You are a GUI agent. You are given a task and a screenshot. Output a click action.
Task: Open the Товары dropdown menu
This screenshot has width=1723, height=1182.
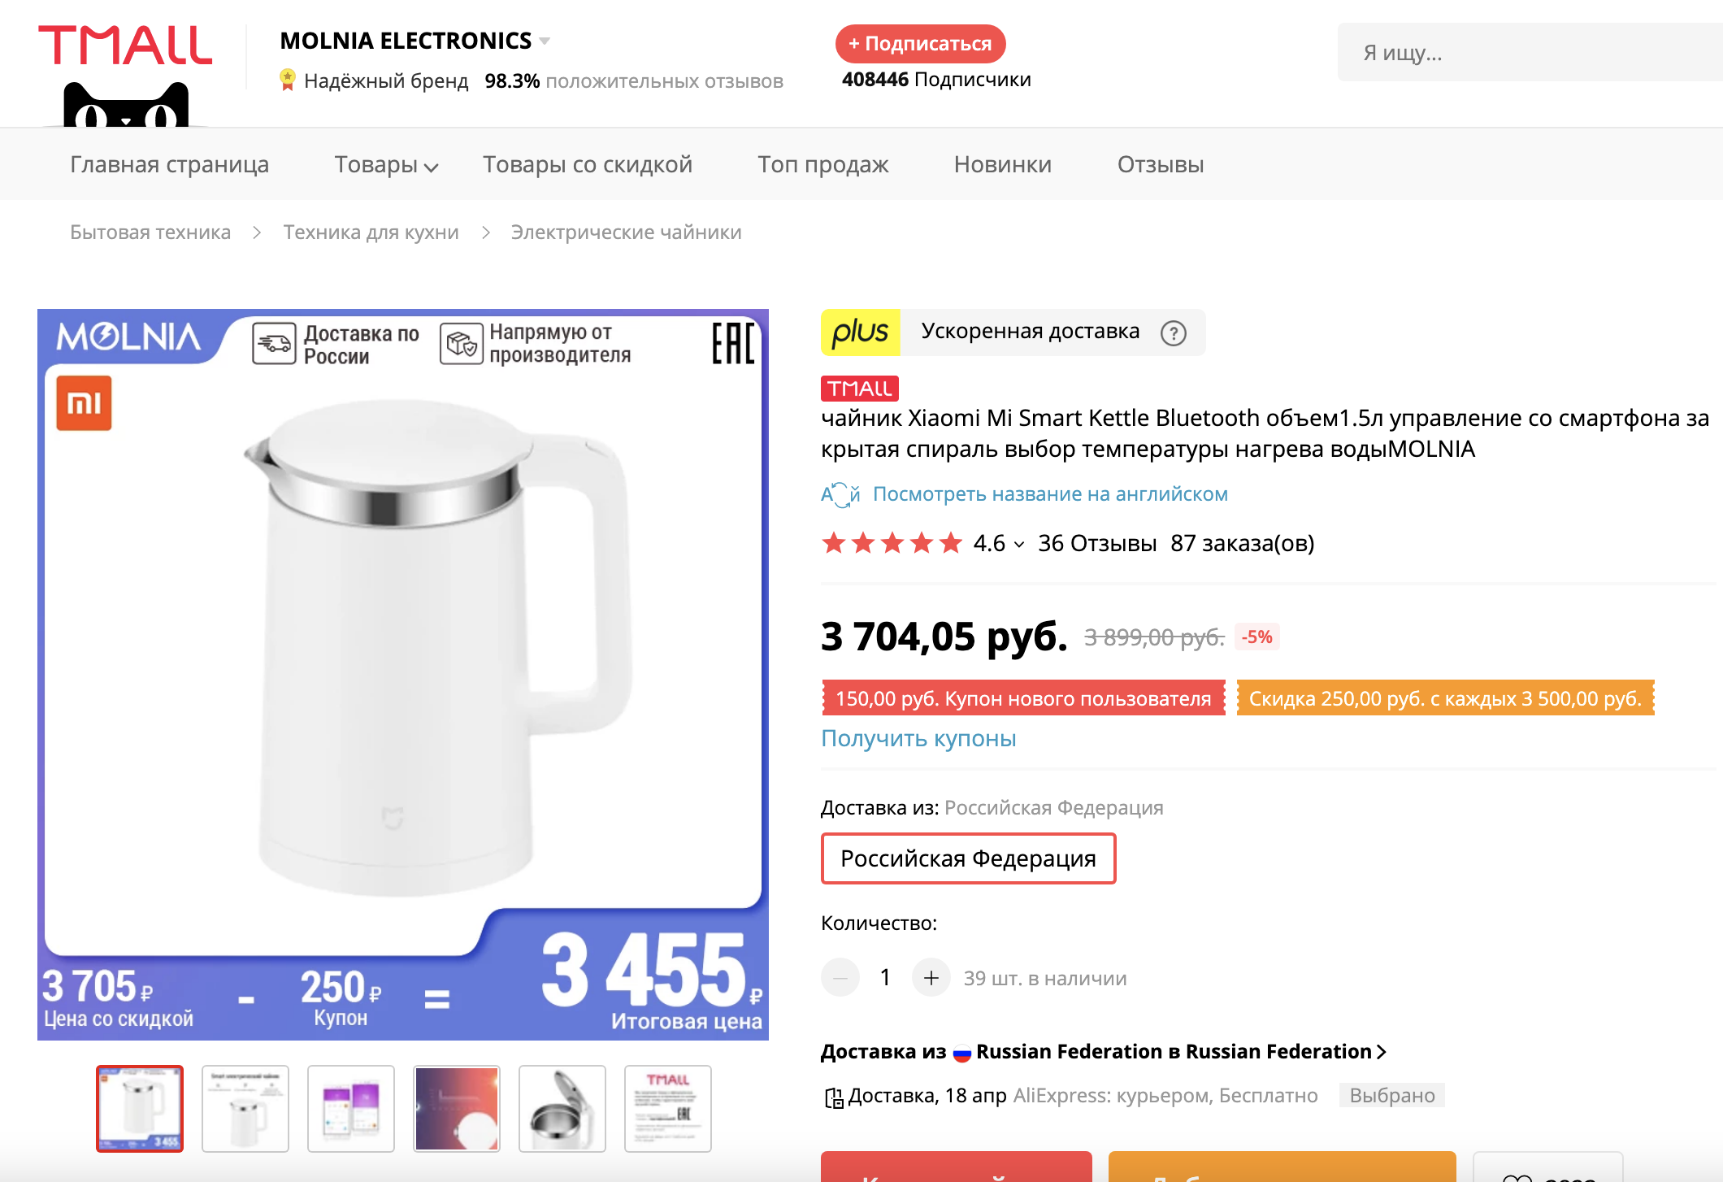386,165
